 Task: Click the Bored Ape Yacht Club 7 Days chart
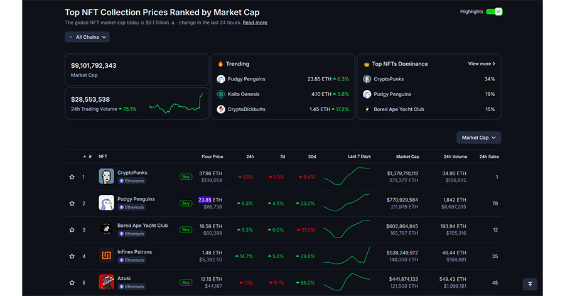point(347,229)
